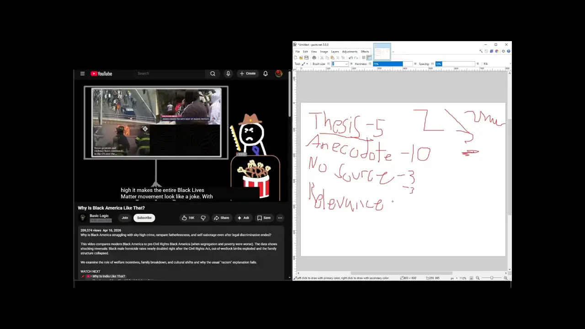Click Open file icon in paint.net toolbar
Screen dimensions: 585x329
[x=301, y=58]
